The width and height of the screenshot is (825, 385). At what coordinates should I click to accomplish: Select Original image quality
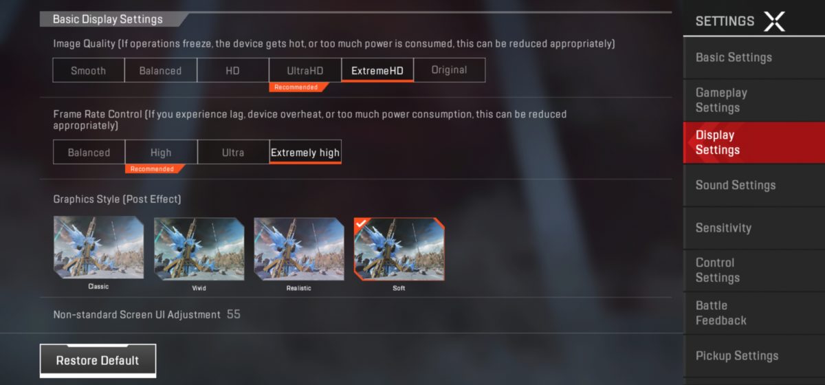(450, 70)
